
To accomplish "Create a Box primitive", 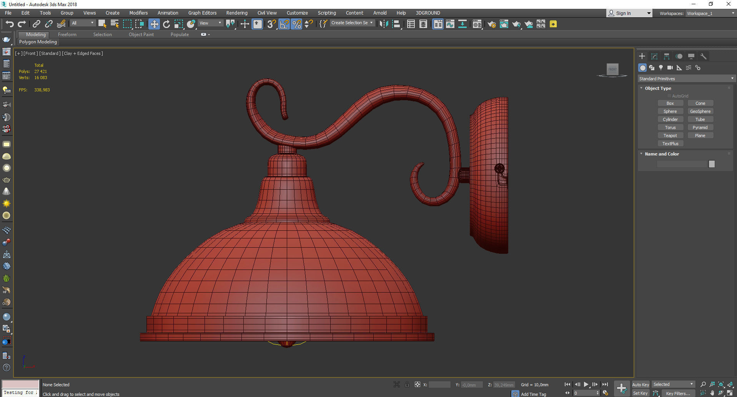I will (x=670, y=103).
